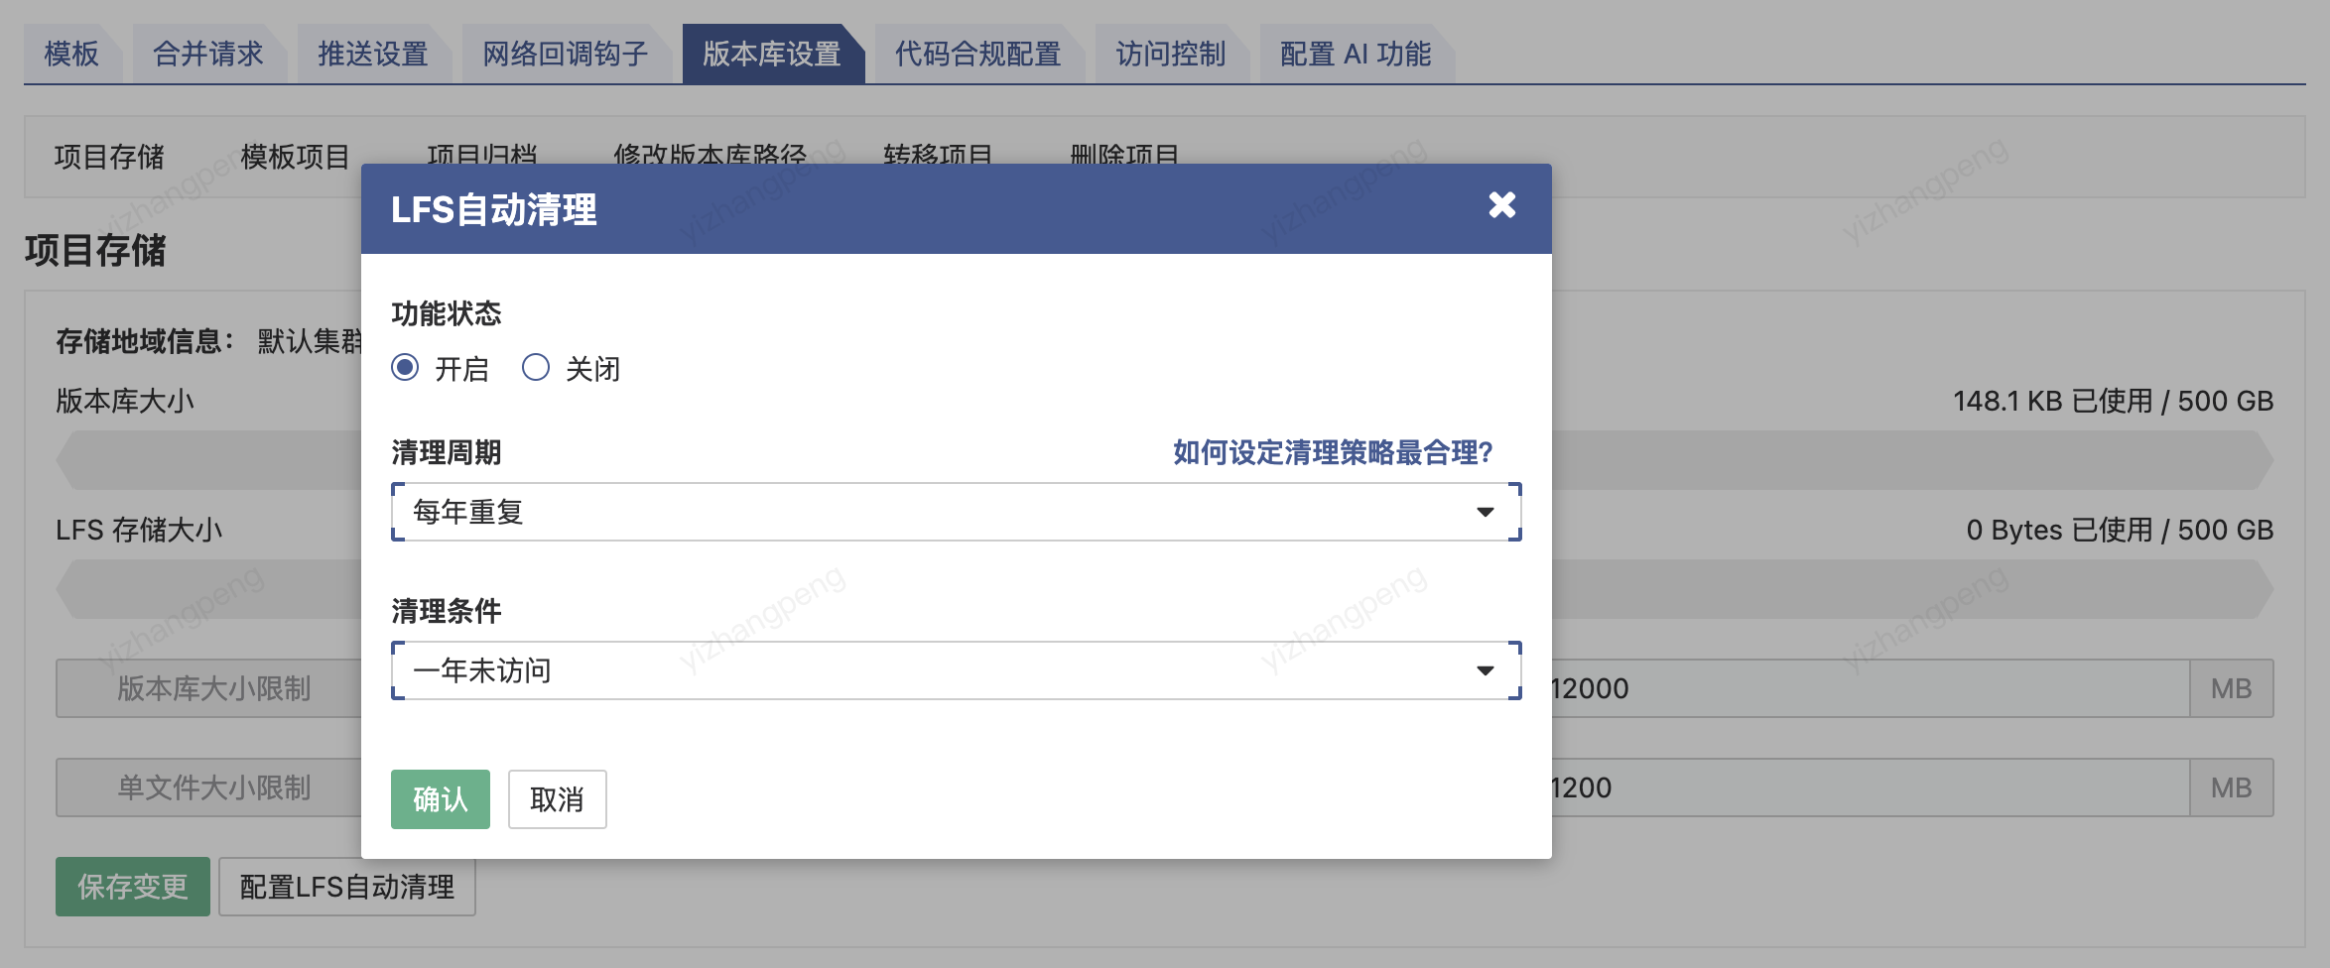The height and width of the screenshot is (968, 2330).
Task: Select the 开启 radio button
Action: click(405, 368)
